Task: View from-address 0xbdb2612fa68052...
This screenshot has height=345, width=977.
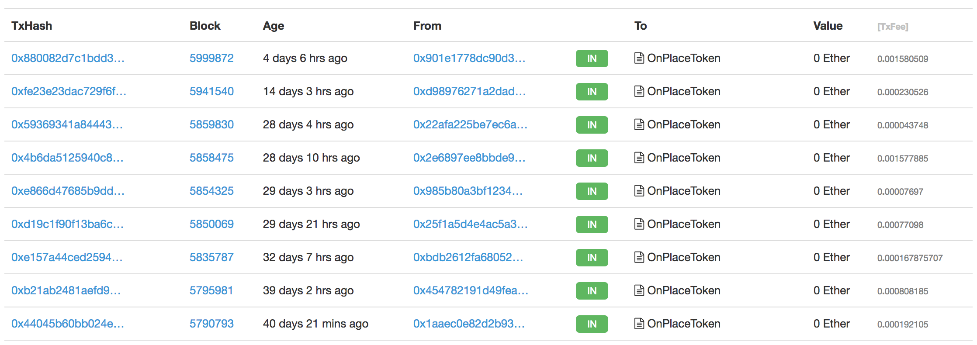Action: 468,257
